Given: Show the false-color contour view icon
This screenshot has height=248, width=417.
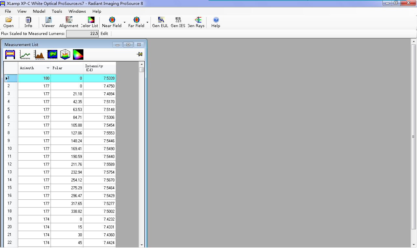Looking at the screenshot, I should [x=52, y=54].
